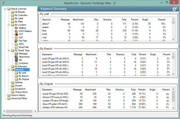180x119 pixels.
Task: Select the 'blue' keyword row
Action: pos(106,31)
